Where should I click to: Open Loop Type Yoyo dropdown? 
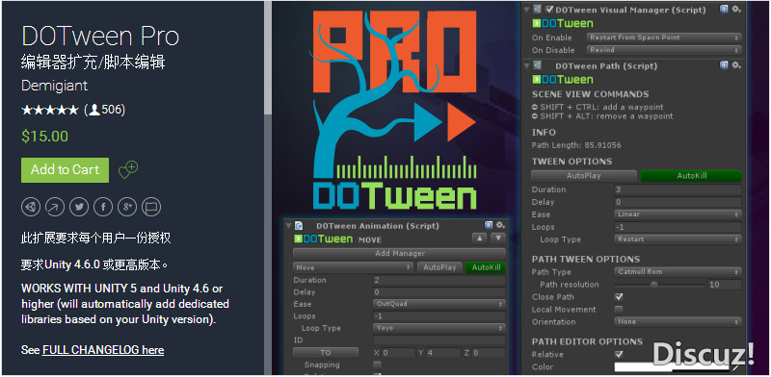point(439,328)
